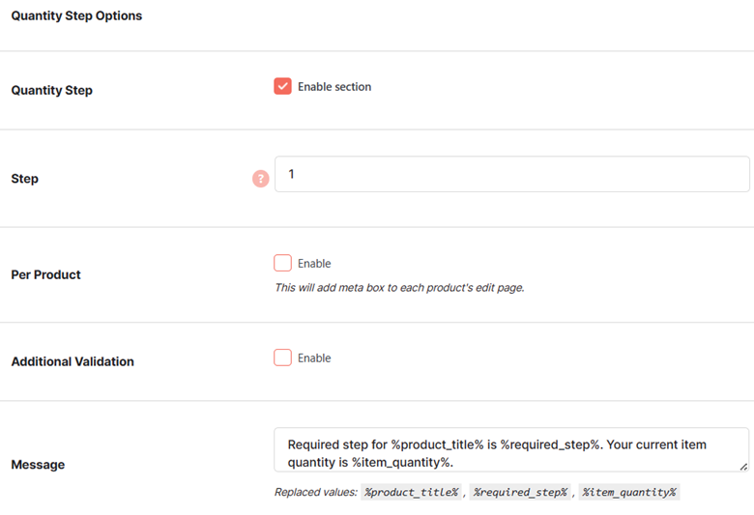754x515 pixels.
Task: Click the meta box description text
Action: (399, 288)
